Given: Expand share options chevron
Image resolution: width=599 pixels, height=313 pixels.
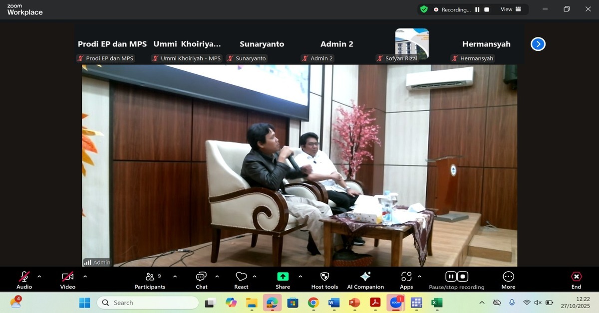Looking at the screenshot, I should coord(300,276).
